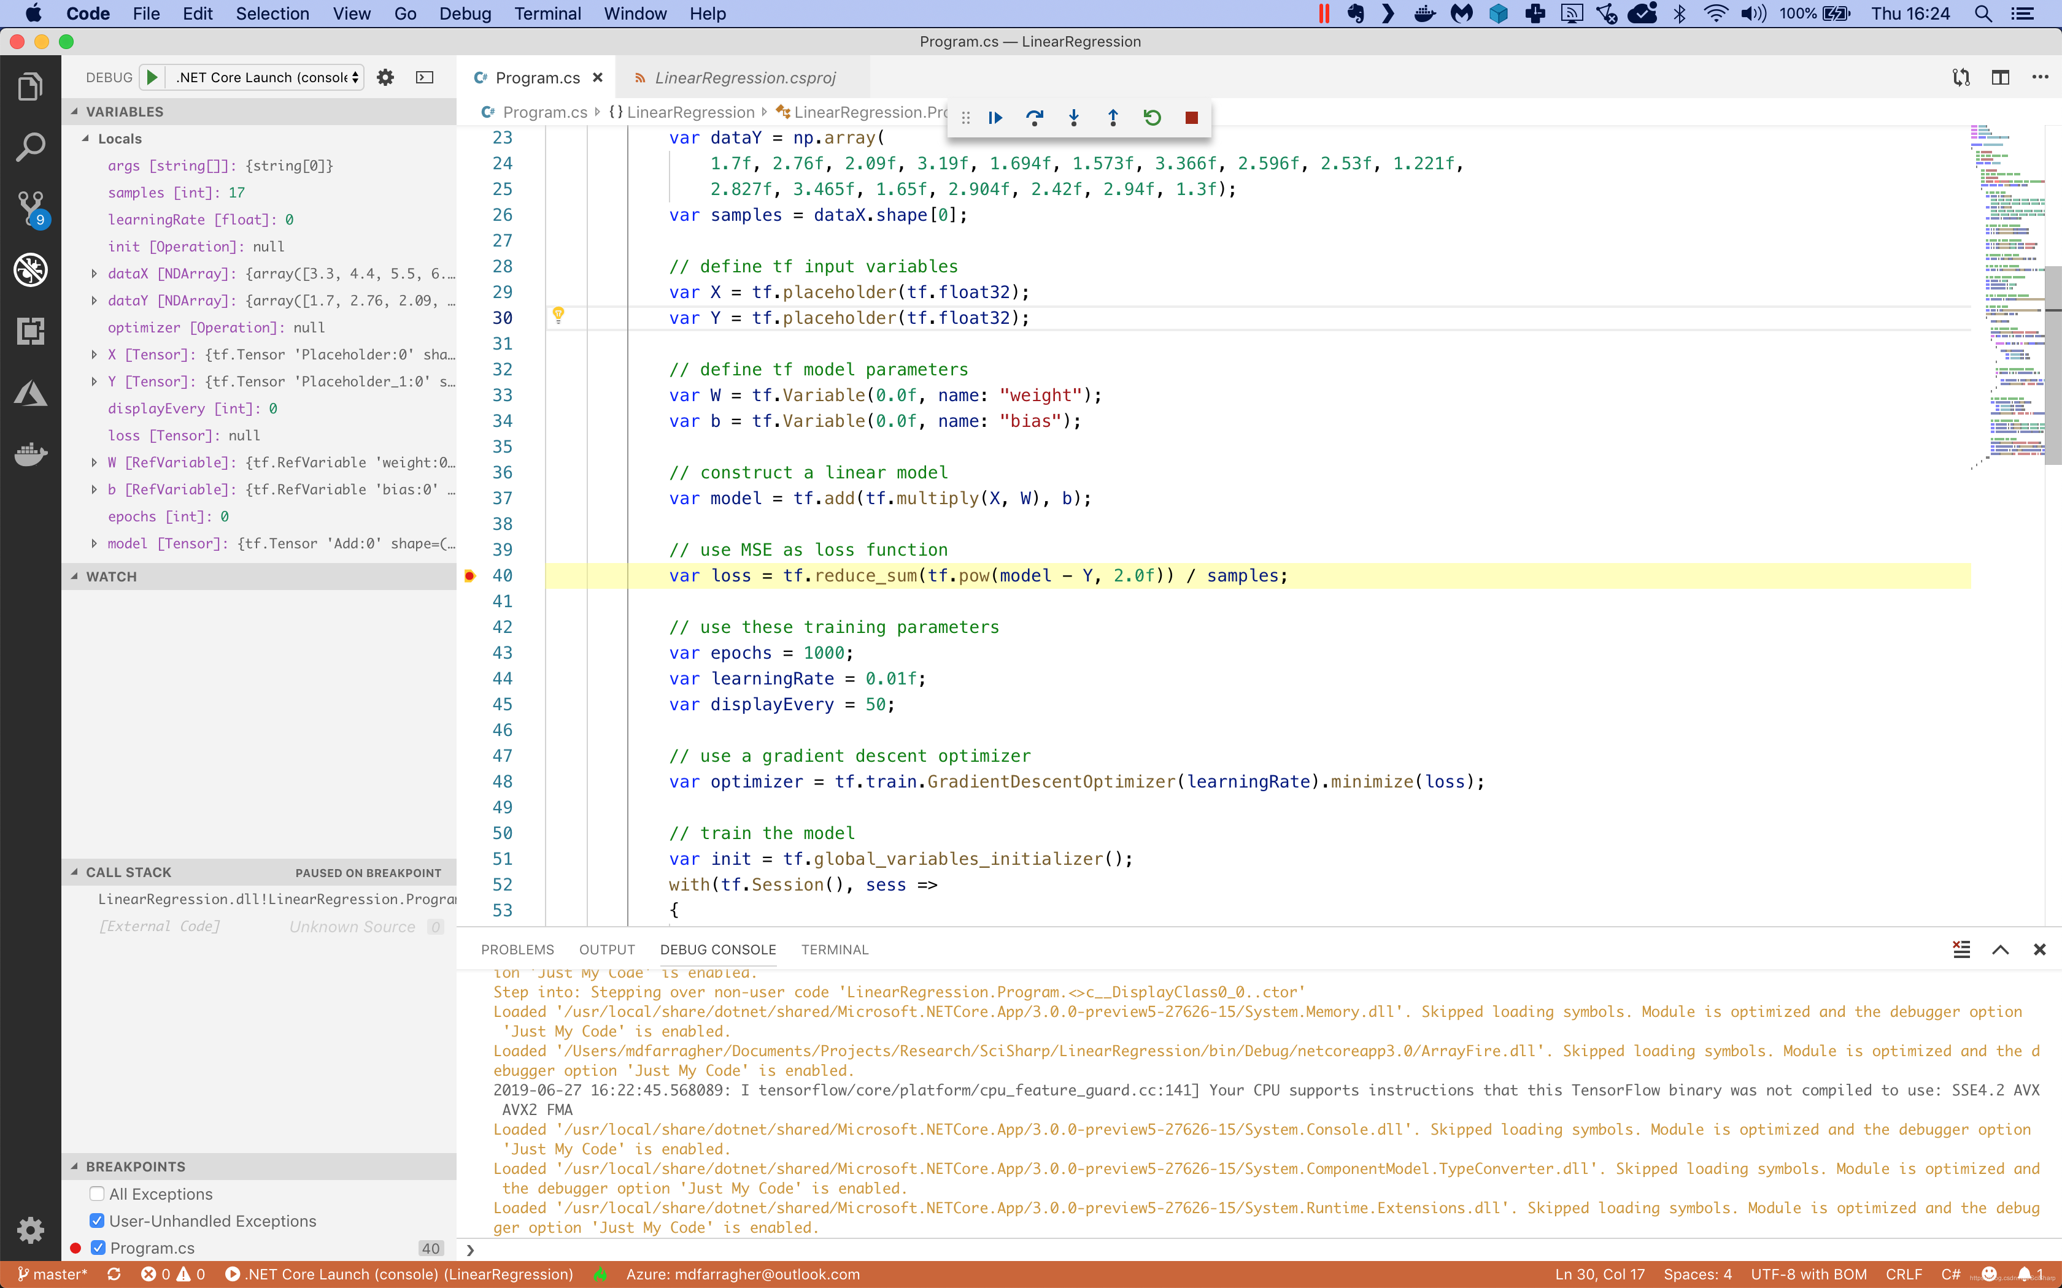Click the debug Continue button

click(x=995, y=118)
